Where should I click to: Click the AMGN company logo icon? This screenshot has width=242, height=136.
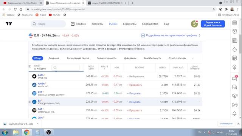[34, 85]
